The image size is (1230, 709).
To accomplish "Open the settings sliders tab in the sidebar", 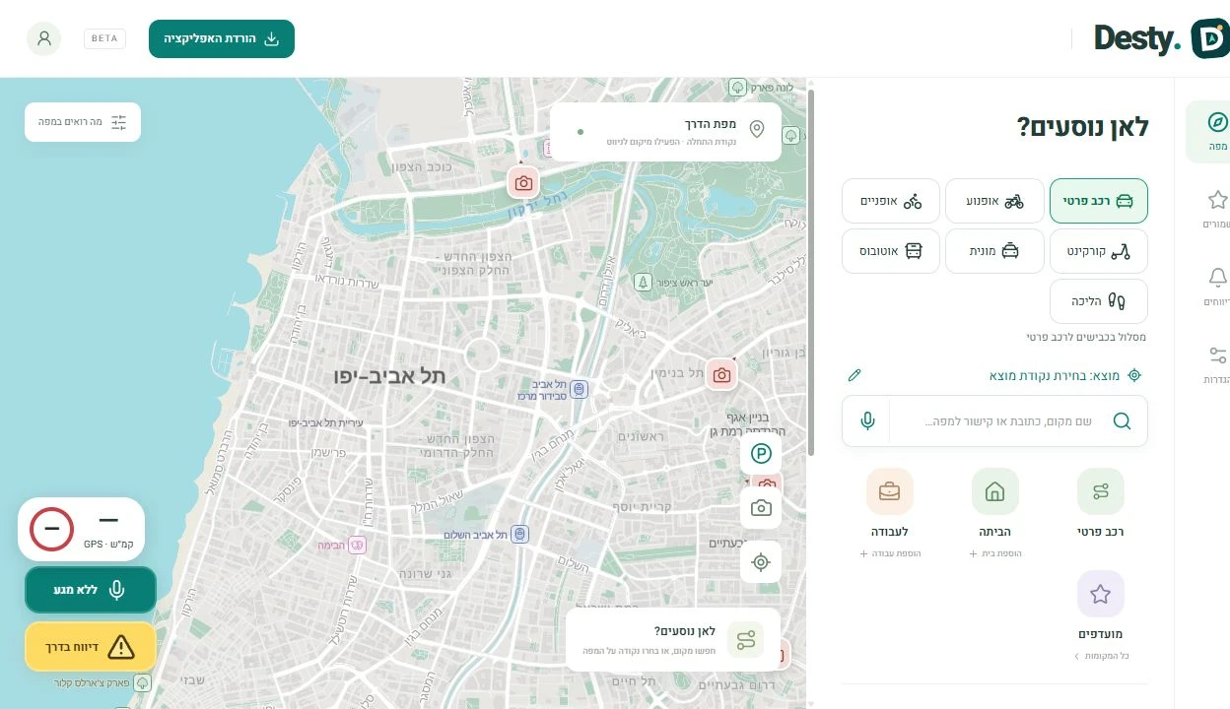I will pos(1216,365).
